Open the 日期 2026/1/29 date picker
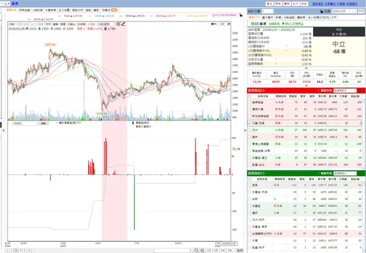The width and height of the screenshot is (366, 253). coord(344,11)
